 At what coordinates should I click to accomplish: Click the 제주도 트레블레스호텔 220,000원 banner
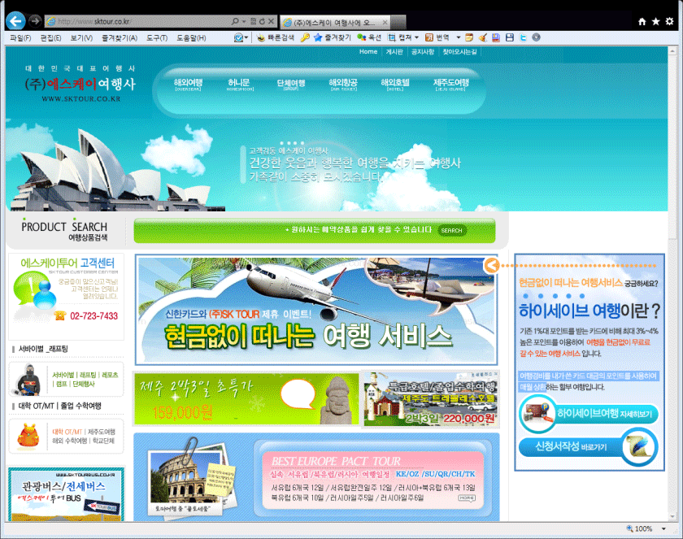point(430,398)
